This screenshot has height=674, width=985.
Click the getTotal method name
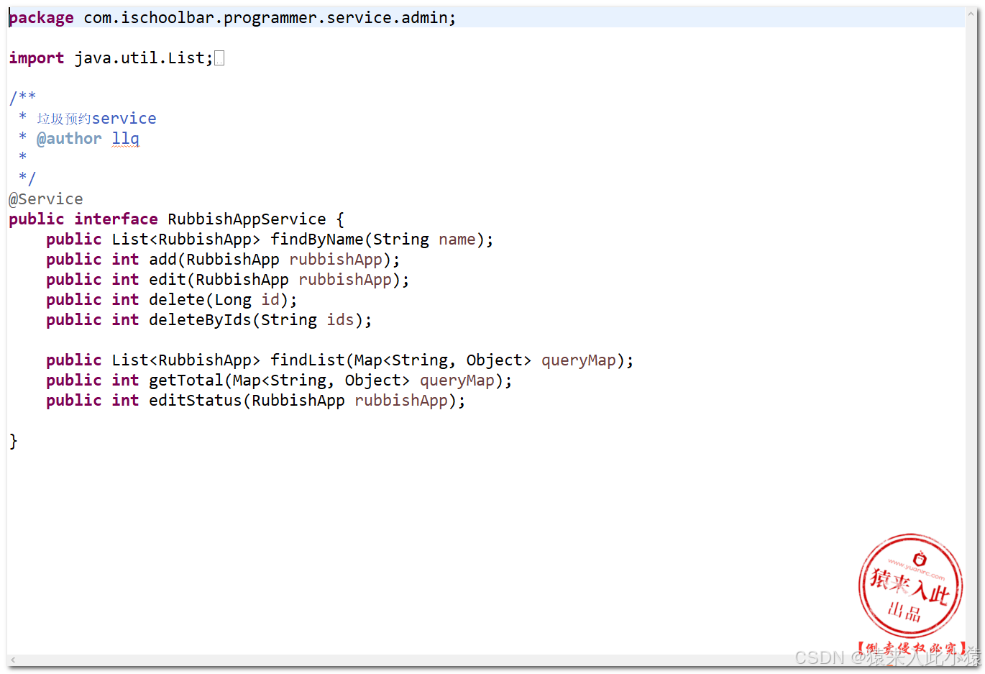pyautogui.click(x=186, y=381)
